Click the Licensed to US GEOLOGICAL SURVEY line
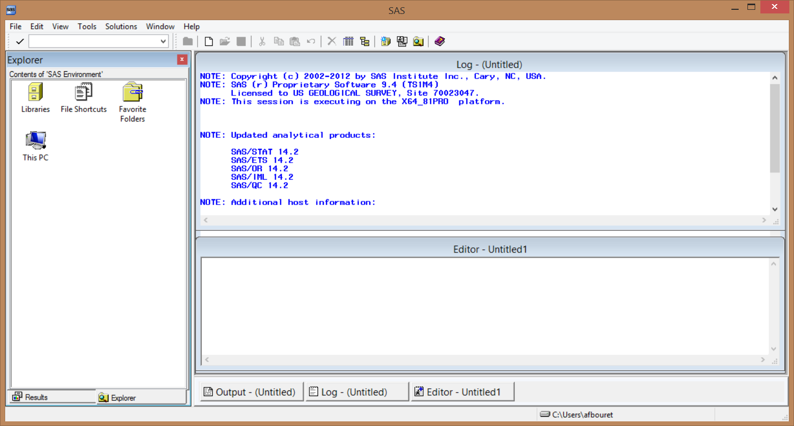This screenshot has width=794, height=426. [x=355, y=93]
